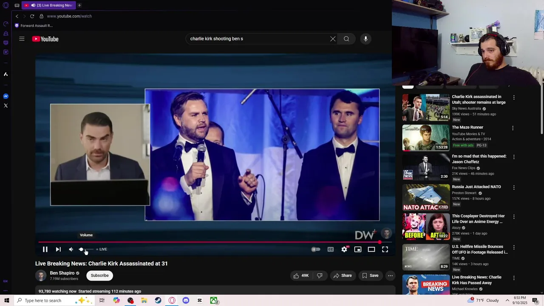Open Messenger in sidebar
Screen dimensions: 544x306
(6, 96)
